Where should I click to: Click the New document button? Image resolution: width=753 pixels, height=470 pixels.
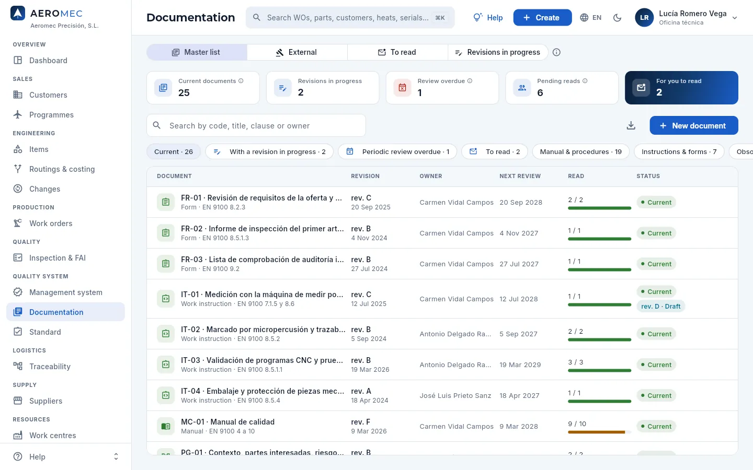(694, 125)
